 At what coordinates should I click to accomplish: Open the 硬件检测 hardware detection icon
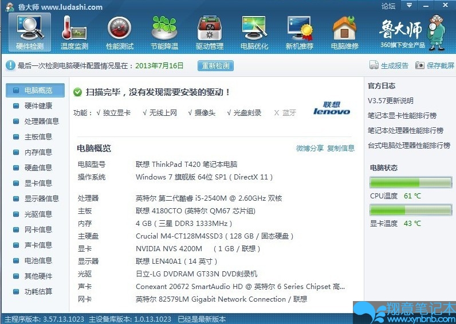click(30, 32)
